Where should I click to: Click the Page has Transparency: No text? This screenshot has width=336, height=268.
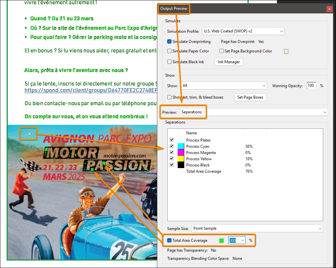191,250
